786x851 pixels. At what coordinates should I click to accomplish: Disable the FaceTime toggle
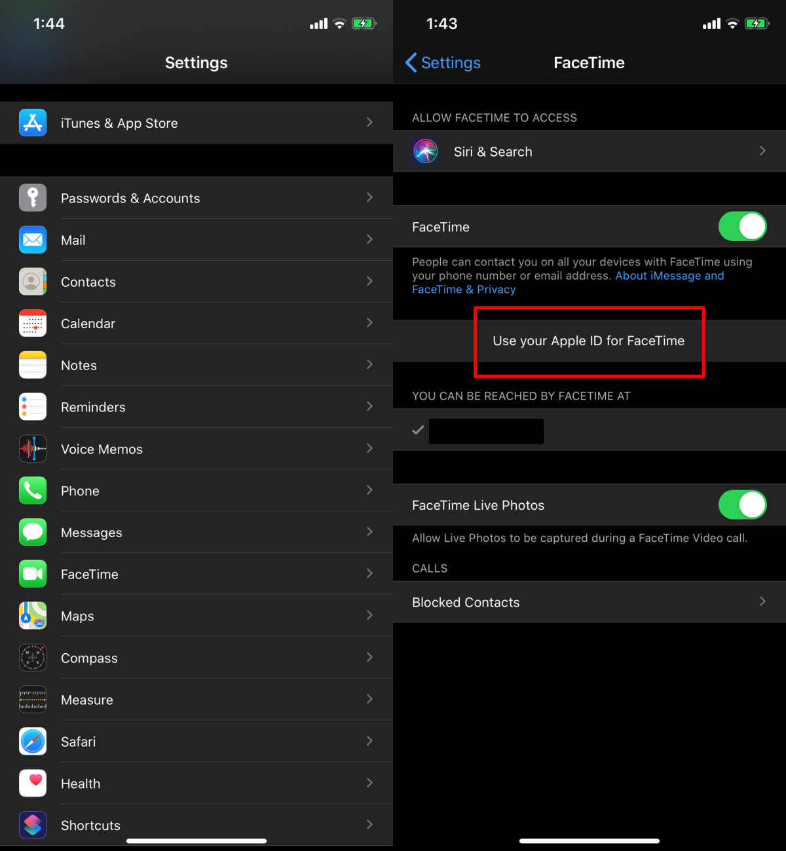[x=742, y=226]
